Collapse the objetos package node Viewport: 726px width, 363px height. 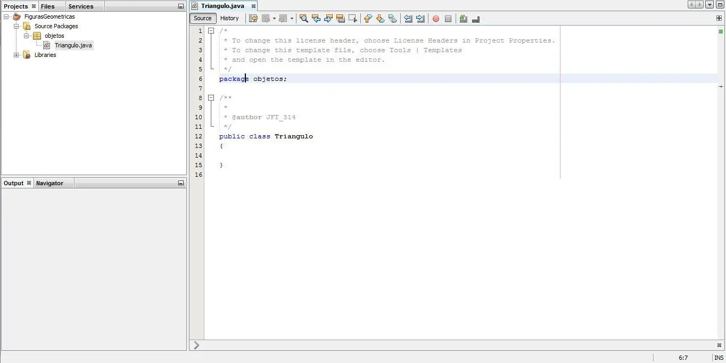pos(27,36)
